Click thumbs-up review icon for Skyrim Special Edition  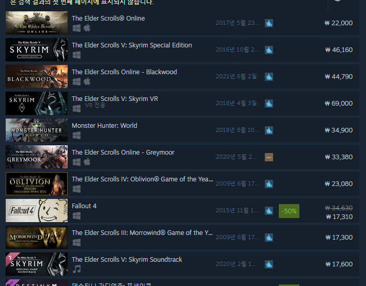pos(269,50)
